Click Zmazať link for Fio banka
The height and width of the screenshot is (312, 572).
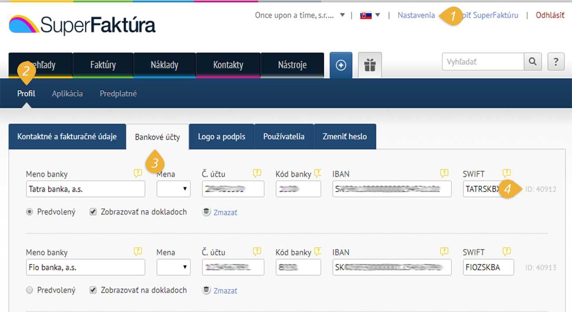pos(225,290)
